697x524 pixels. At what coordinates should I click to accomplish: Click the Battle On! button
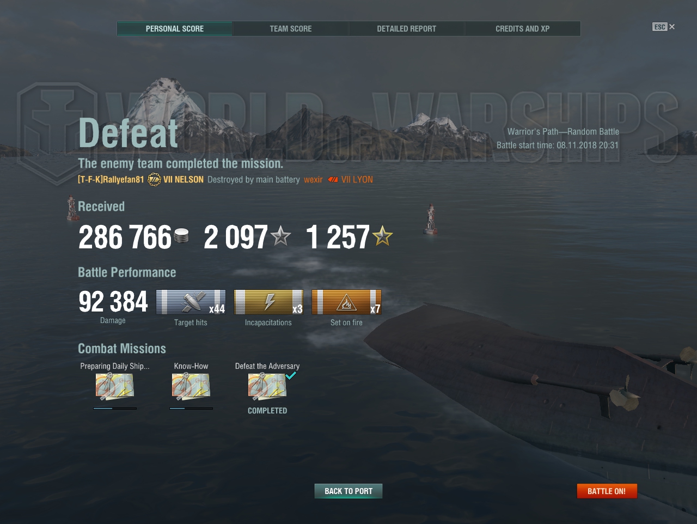(607, 491)
